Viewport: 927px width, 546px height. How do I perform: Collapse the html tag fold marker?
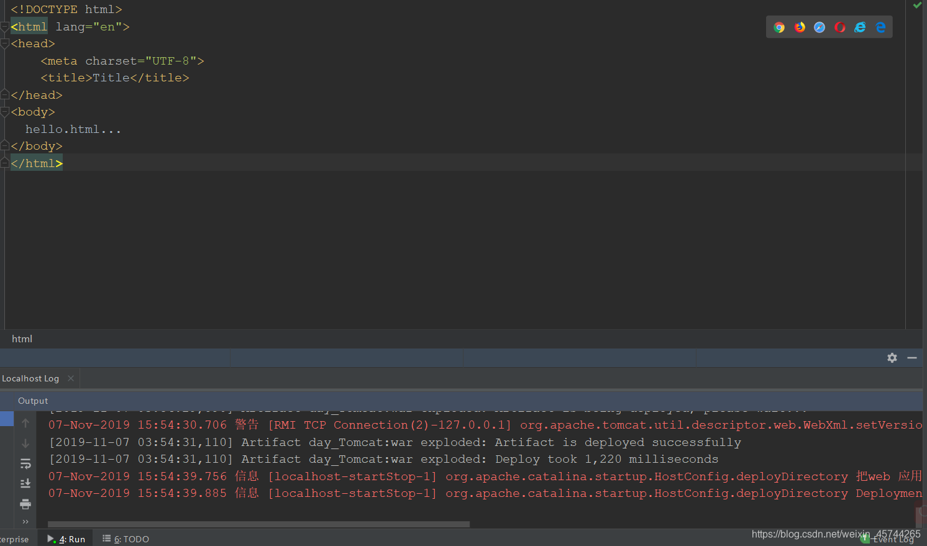pos(4,27)
